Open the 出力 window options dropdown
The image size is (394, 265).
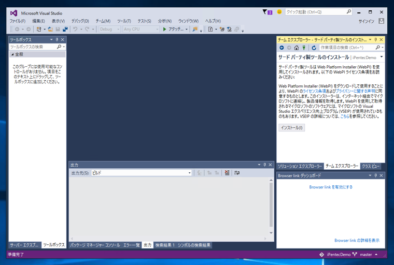pos(259,165)
